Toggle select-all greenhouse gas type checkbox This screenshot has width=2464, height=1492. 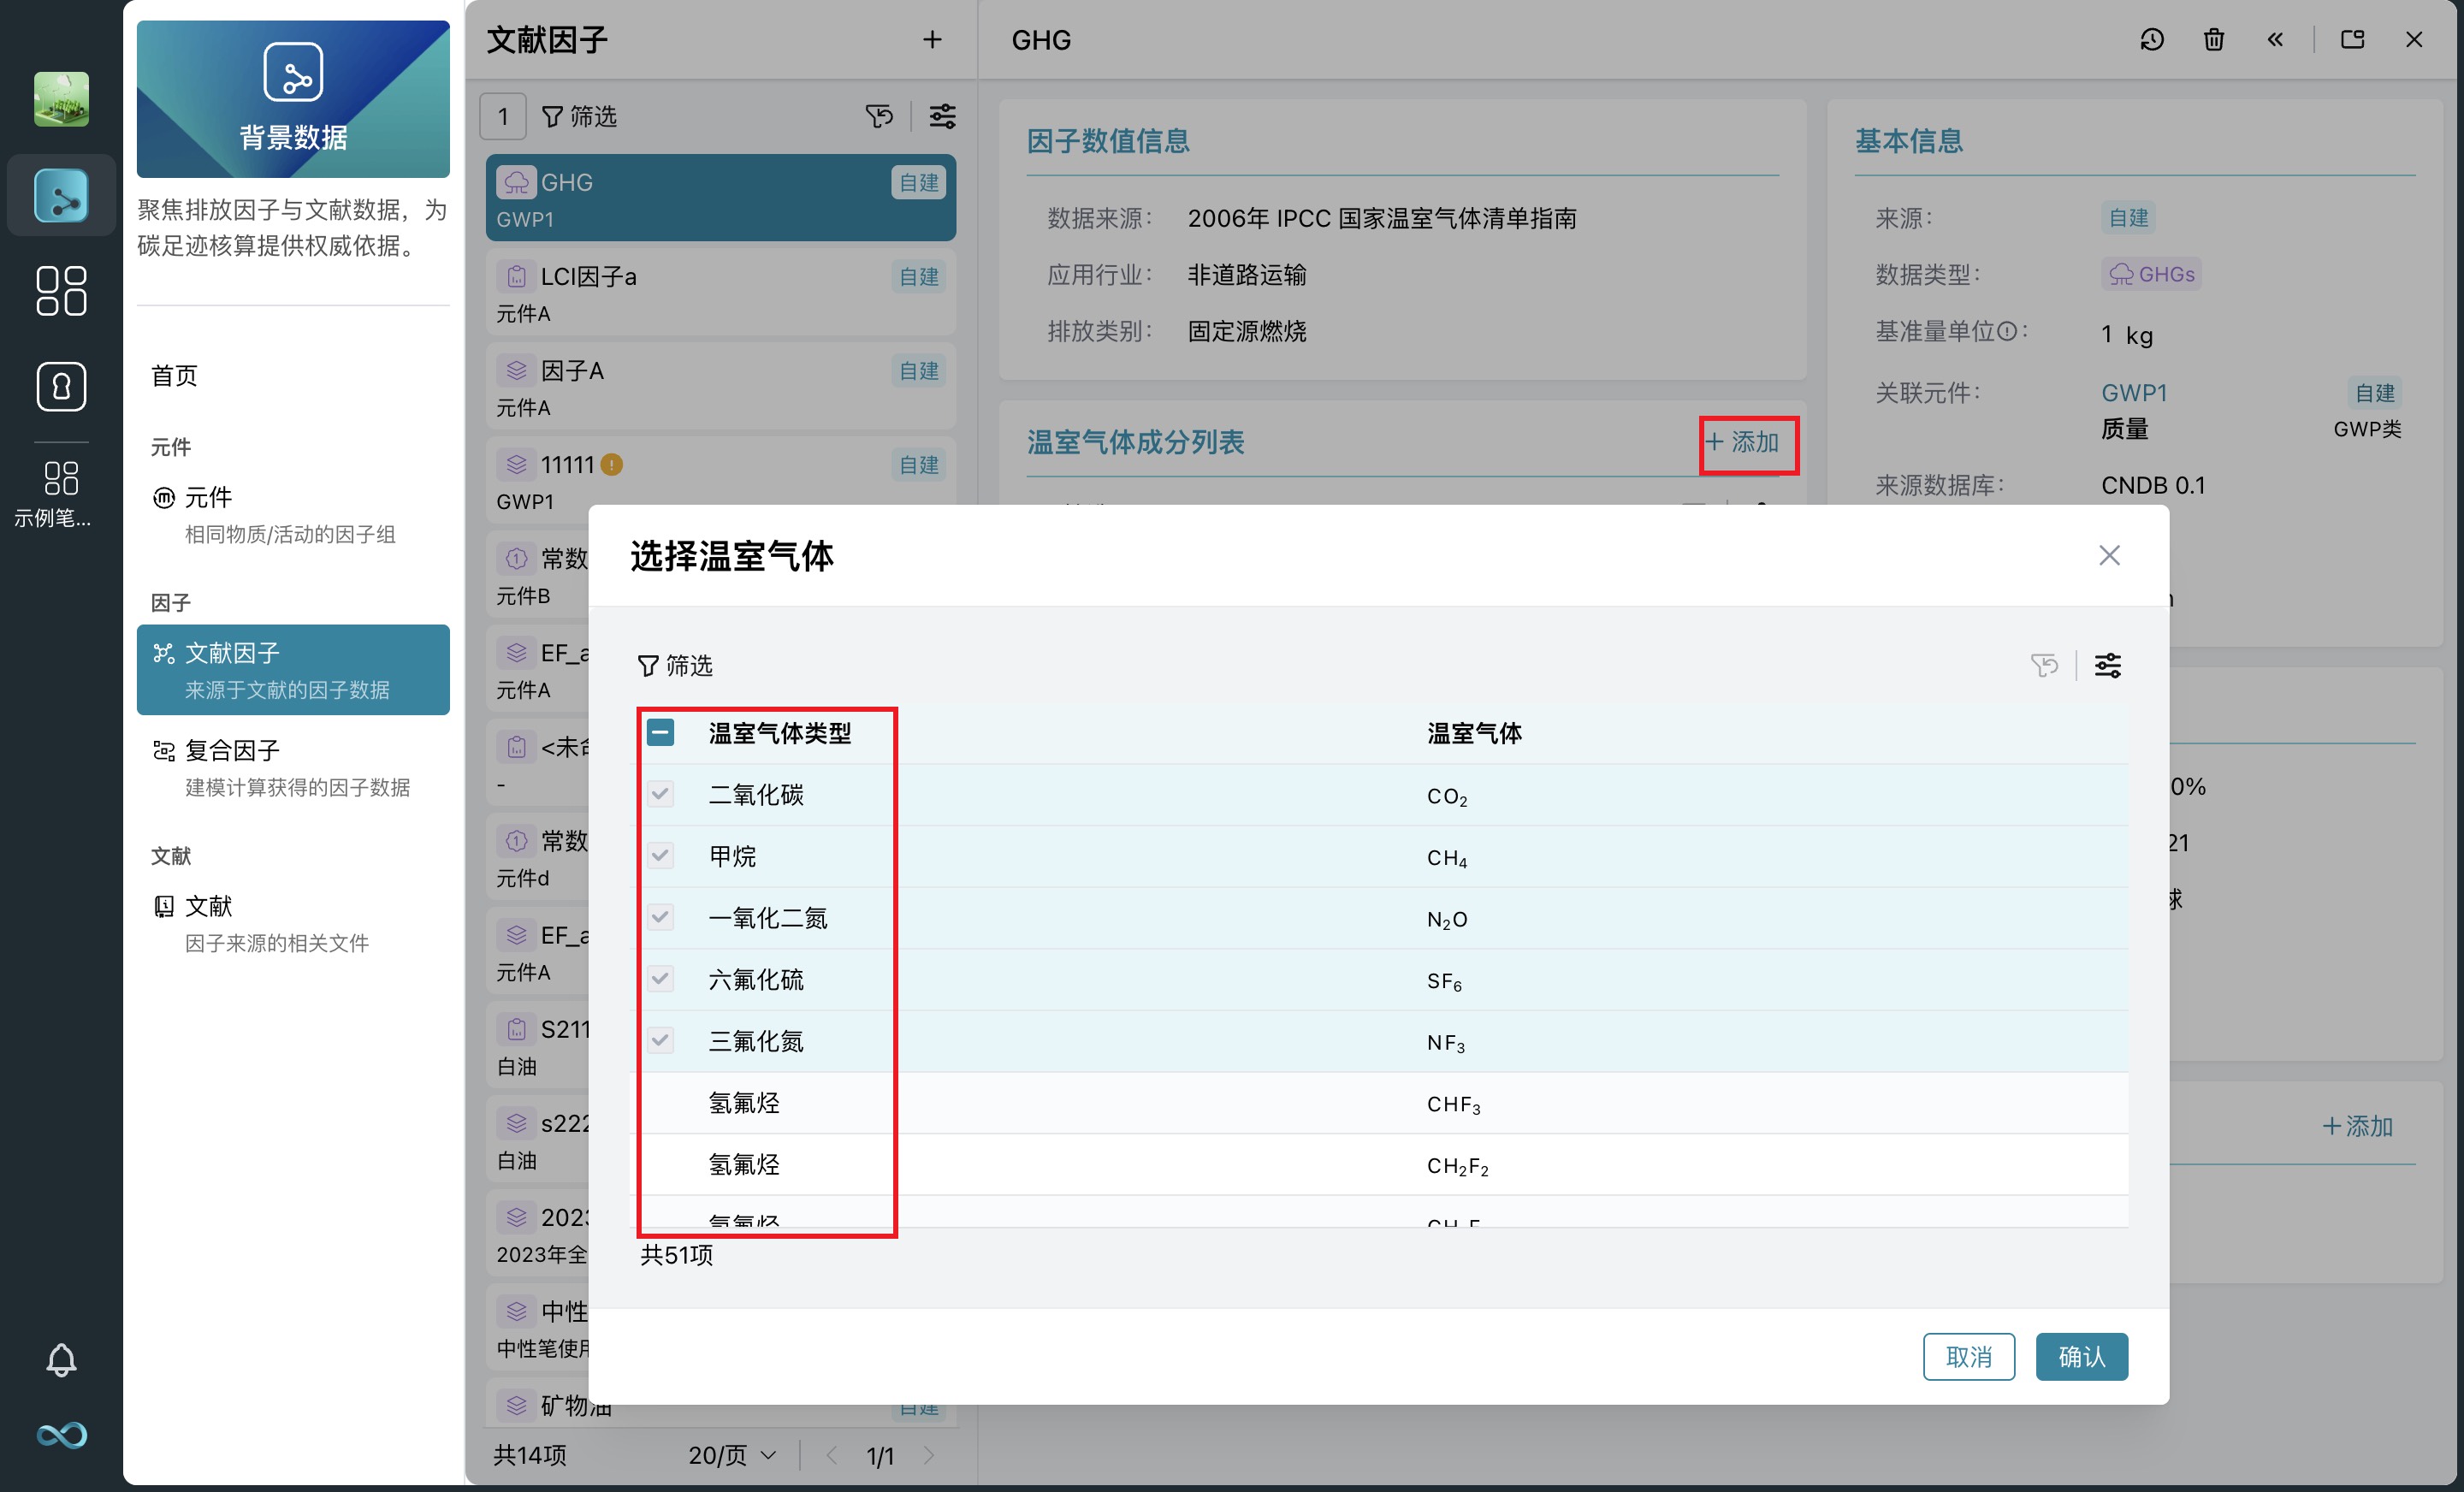[660, 733]
